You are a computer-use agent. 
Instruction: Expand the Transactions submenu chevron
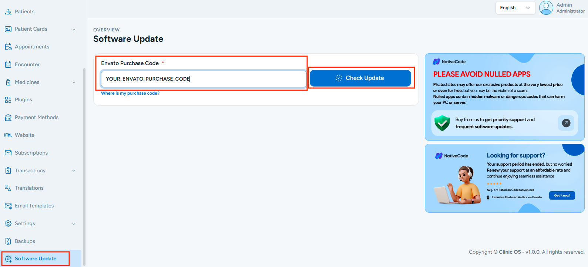click(74, 171)
